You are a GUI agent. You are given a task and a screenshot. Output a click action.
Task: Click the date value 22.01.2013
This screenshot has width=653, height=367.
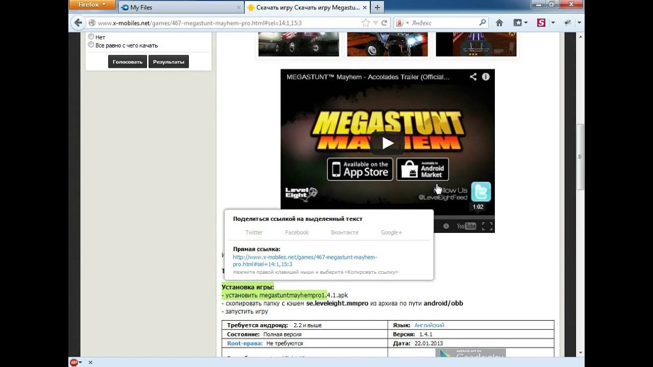click(428, 344)
